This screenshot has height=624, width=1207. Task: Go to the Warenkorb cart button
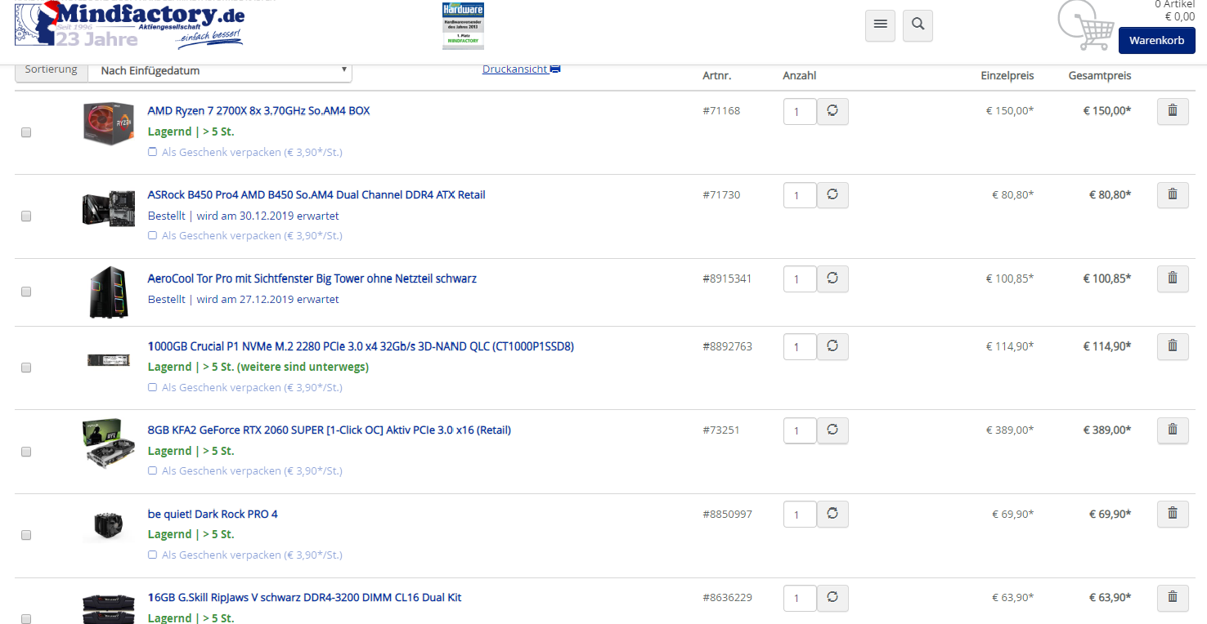tap(1156, 40)
